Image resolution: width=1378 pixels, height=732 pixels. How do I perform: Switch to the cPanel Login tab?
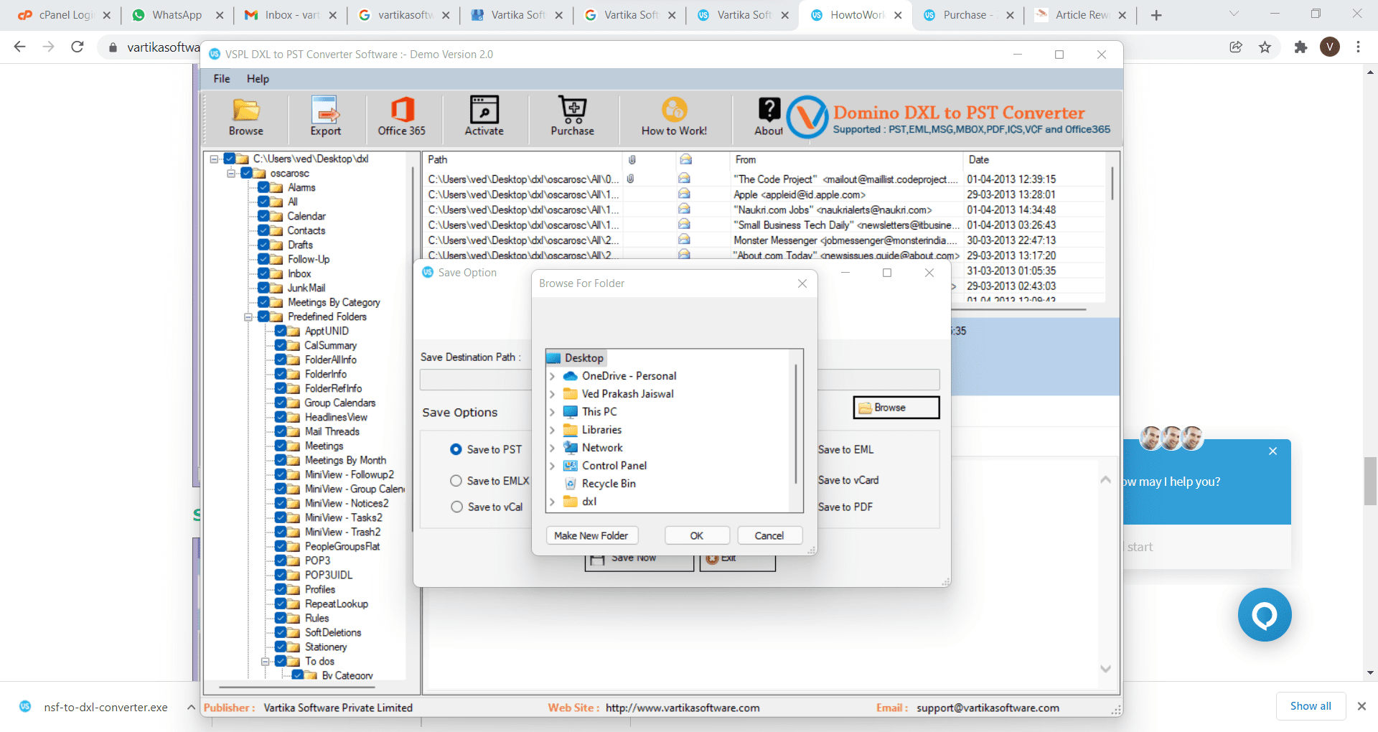pos(65,15)
